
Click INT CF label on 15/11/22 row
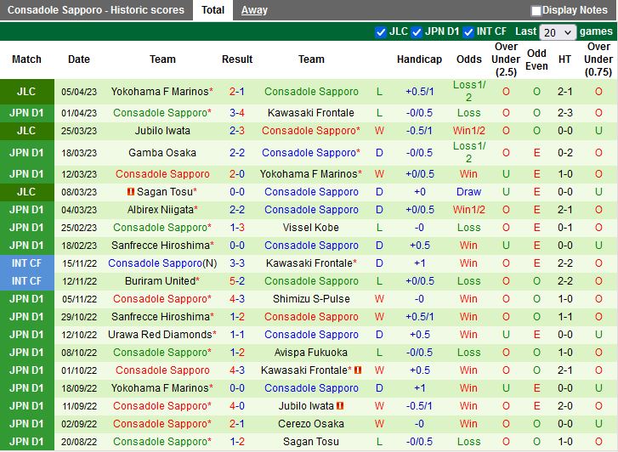tap(26, 263)
